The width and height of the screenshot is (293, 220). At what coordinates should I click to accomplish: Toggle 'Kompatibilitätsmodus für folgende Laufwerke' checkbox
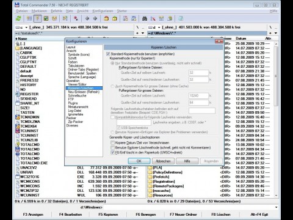[112, 117]
